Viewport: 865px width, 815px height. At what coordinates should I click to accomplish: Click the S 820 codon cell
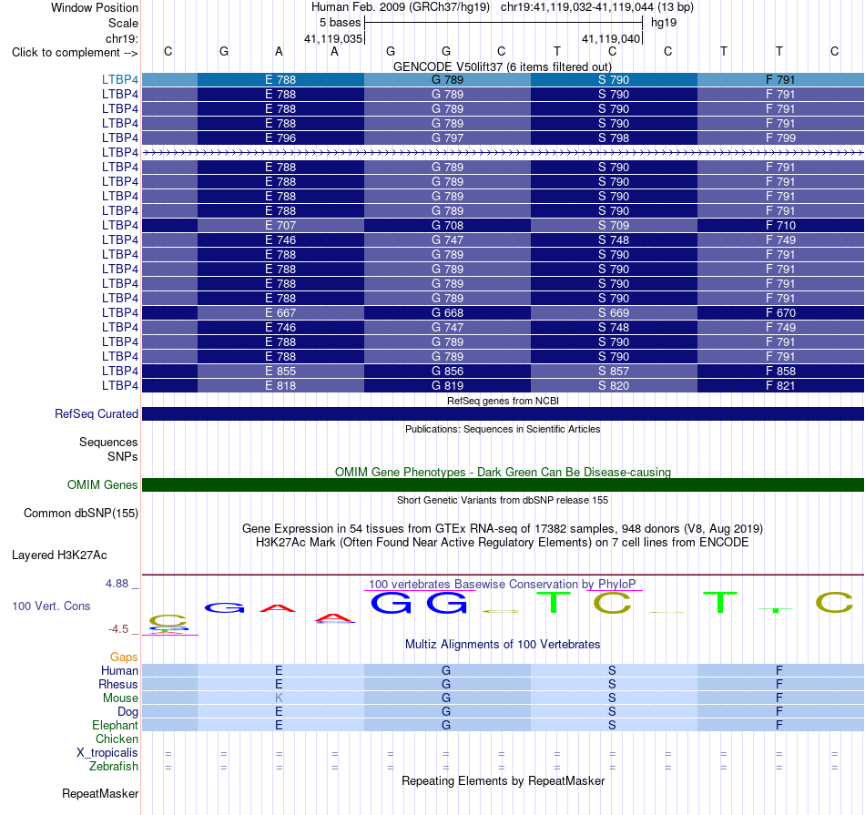[x=614, y=386]
